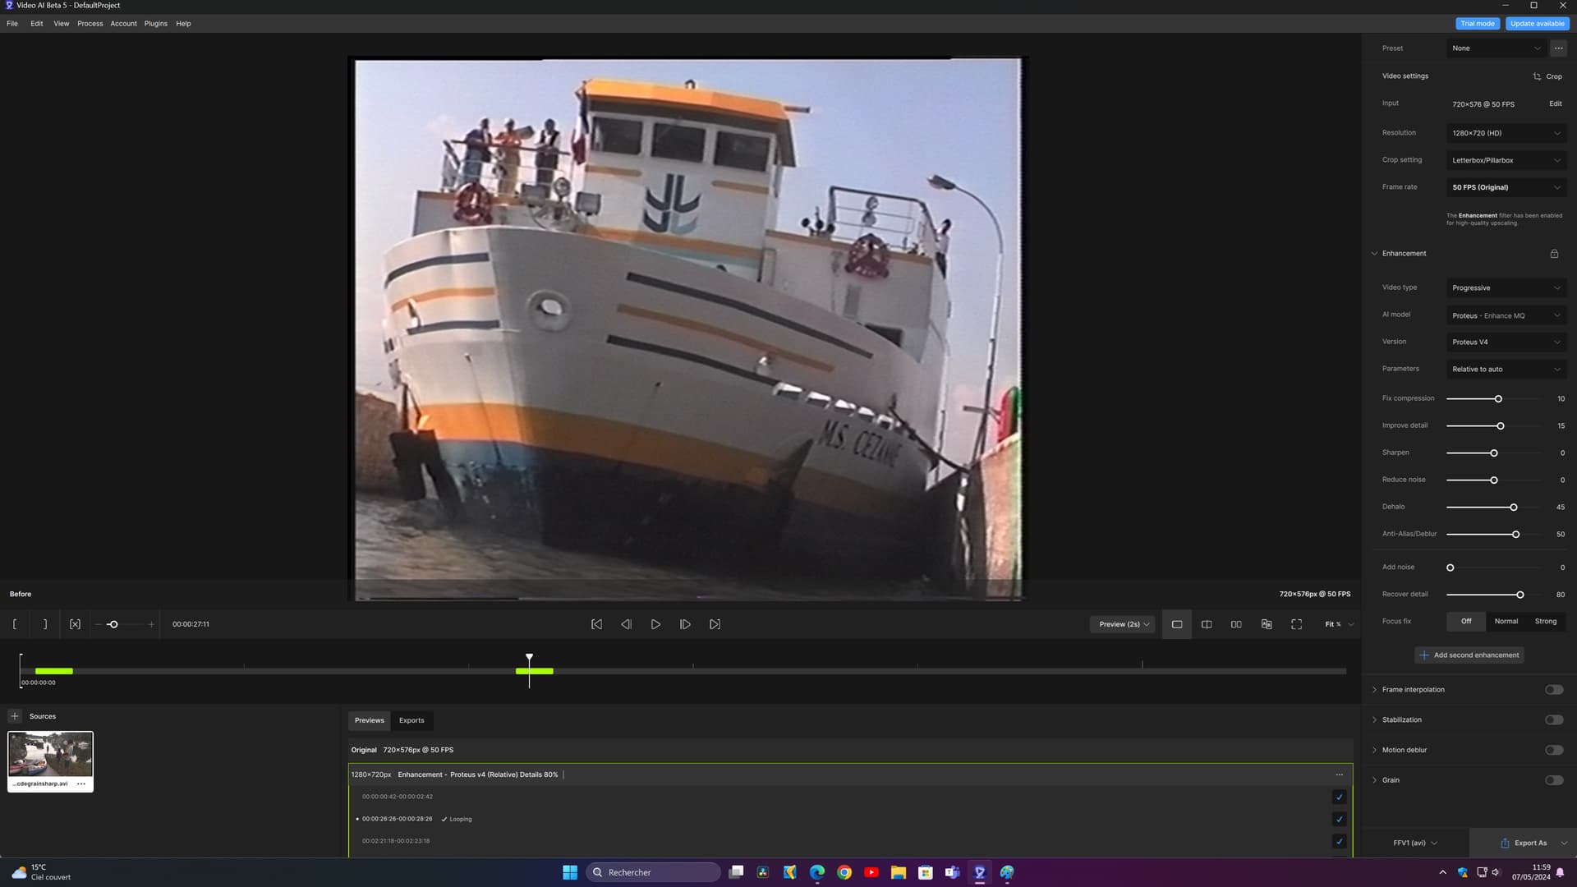
Task: Switch to split view mode
Action: point(1207,624)
